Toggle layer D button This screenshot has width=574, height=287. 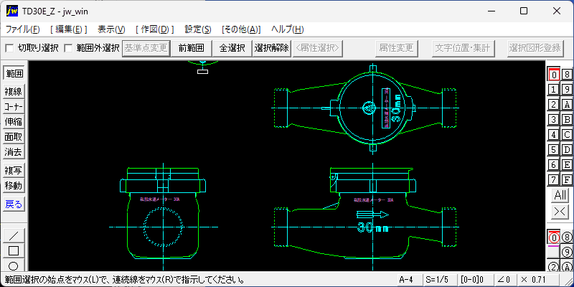click(x=567, y=150)
